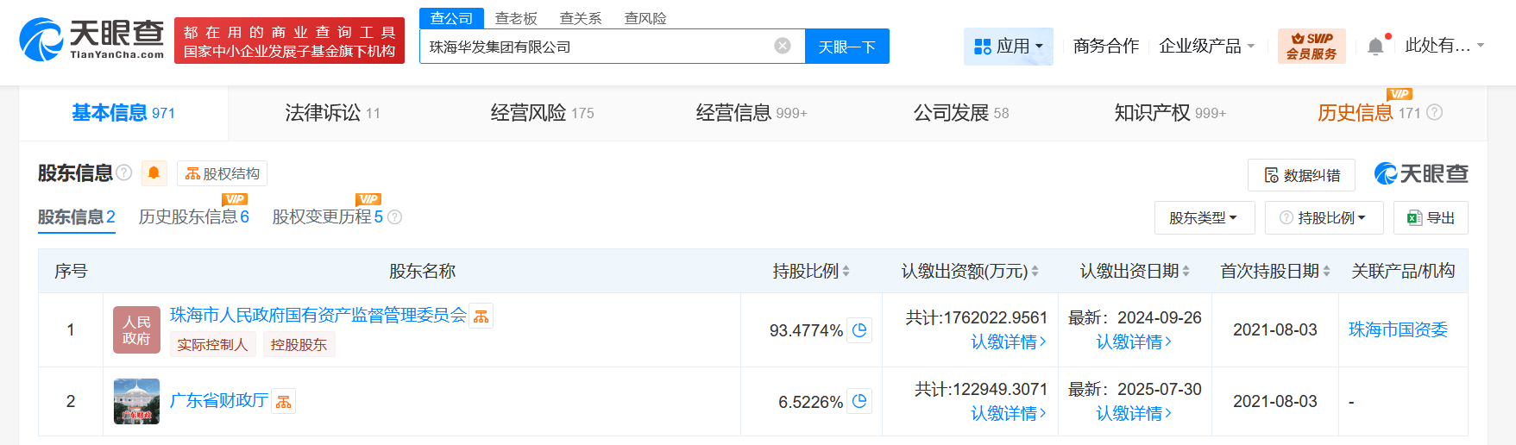Expand 认缴详情 under 最新: 2025-07-30
Image resolution: width=1516 pixels, height=445 pixels.
(1134, 414)
